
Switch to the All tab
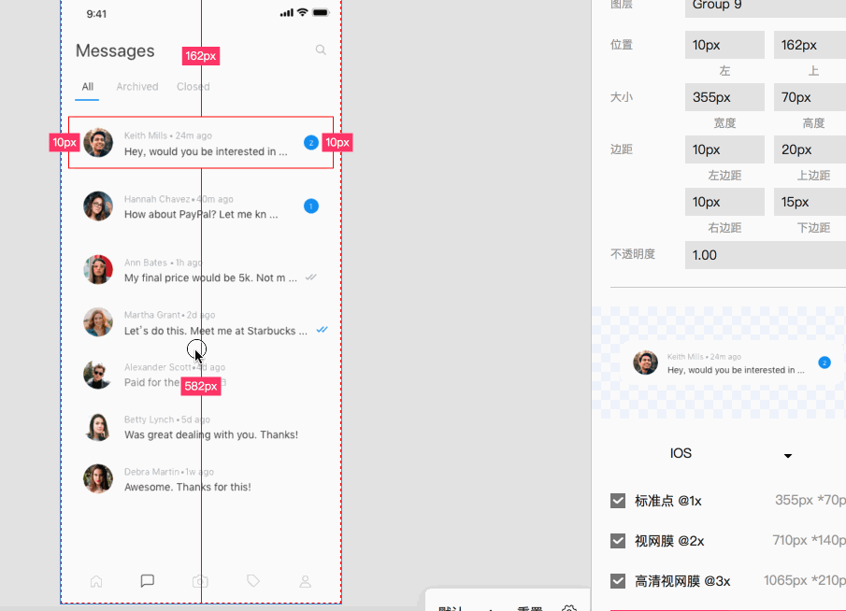(x=88, y=87)
